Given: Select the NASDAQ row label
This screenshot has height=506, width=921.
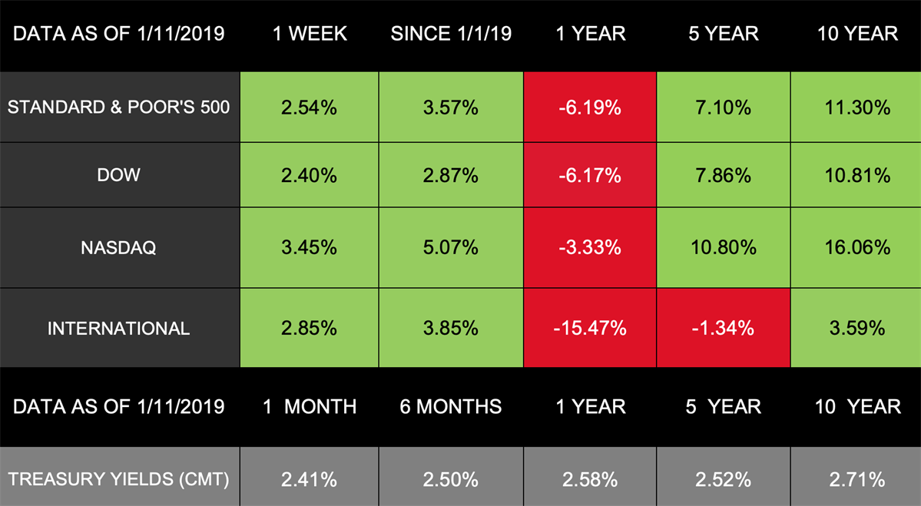Looking at the screenshot, I should point(119,248).
